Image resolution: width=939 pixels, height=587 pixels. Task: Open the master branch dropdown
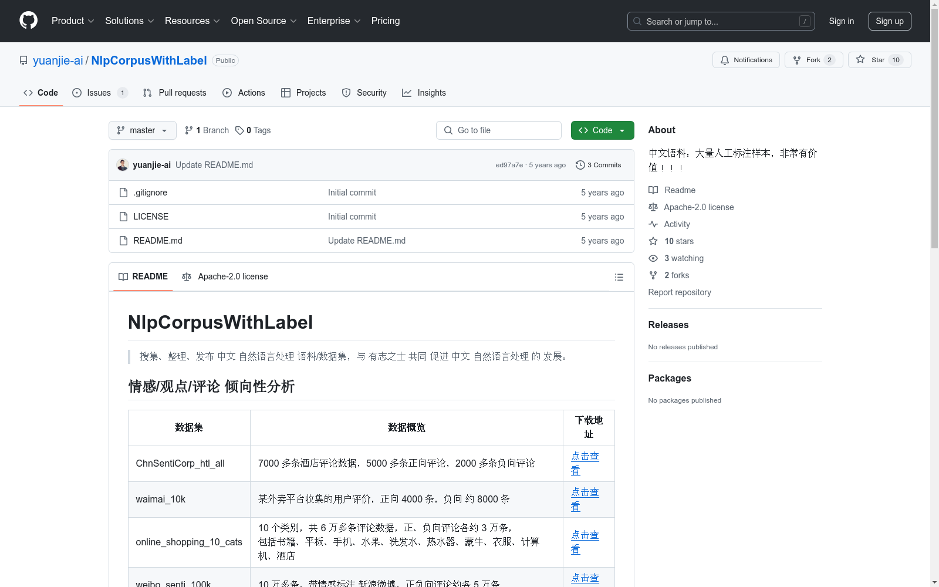pyautogui.click(x=143, y=130)
